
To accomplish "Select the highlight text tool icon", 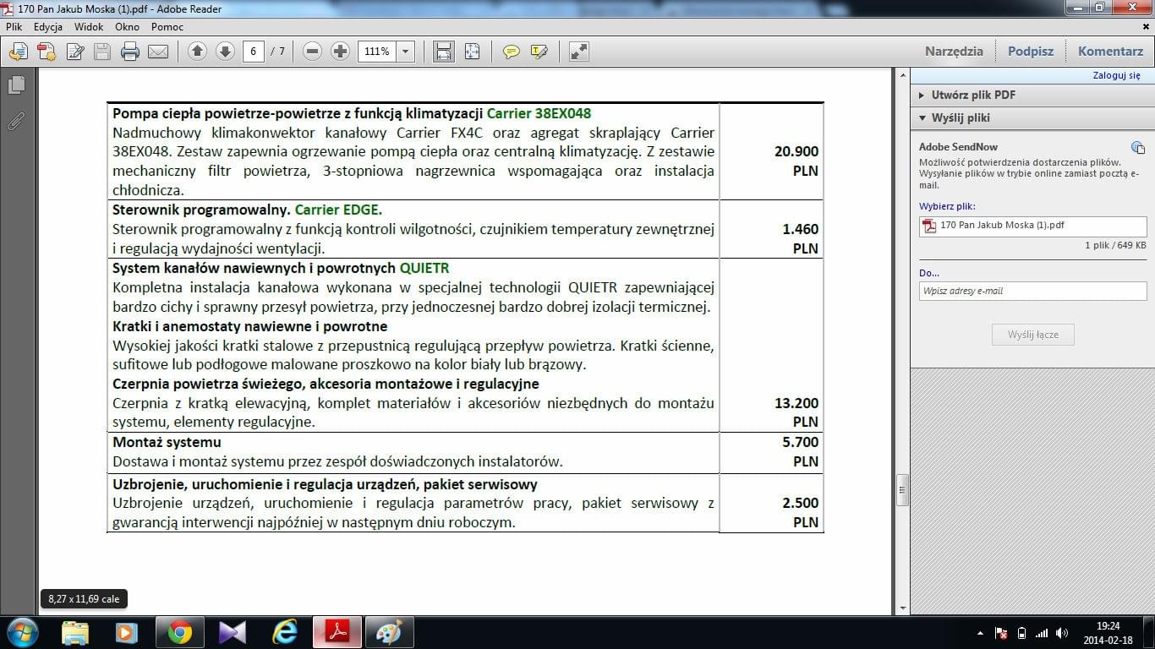I will coord(539,52).
